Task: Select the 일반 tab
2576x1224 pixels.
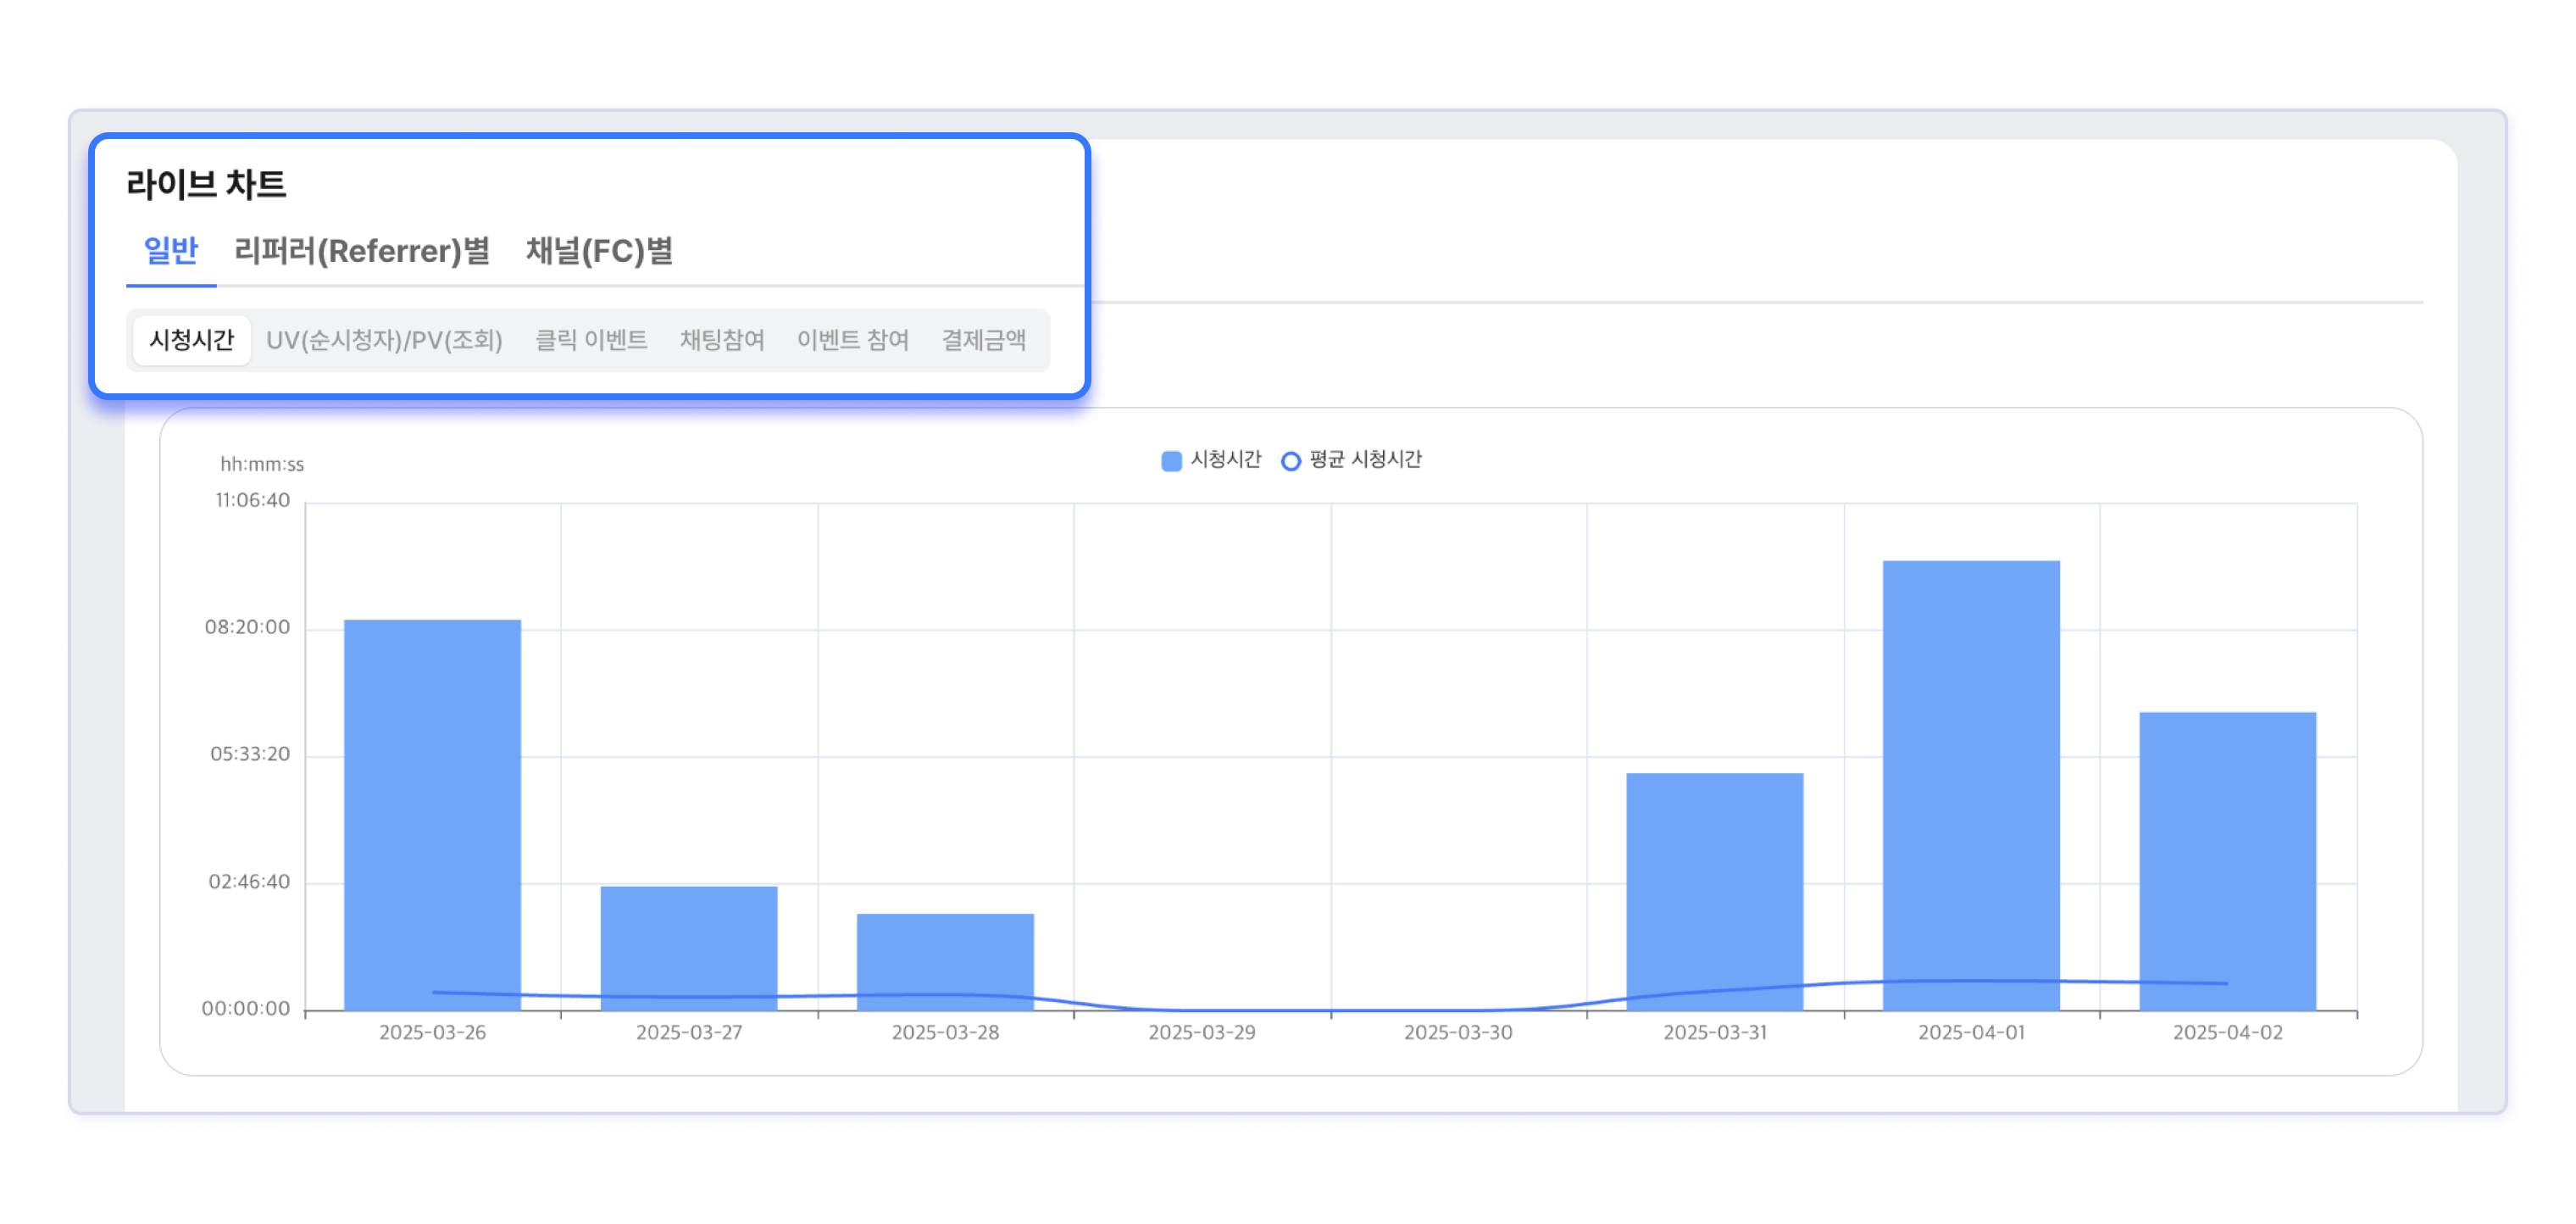Action: tap(171, 251)
